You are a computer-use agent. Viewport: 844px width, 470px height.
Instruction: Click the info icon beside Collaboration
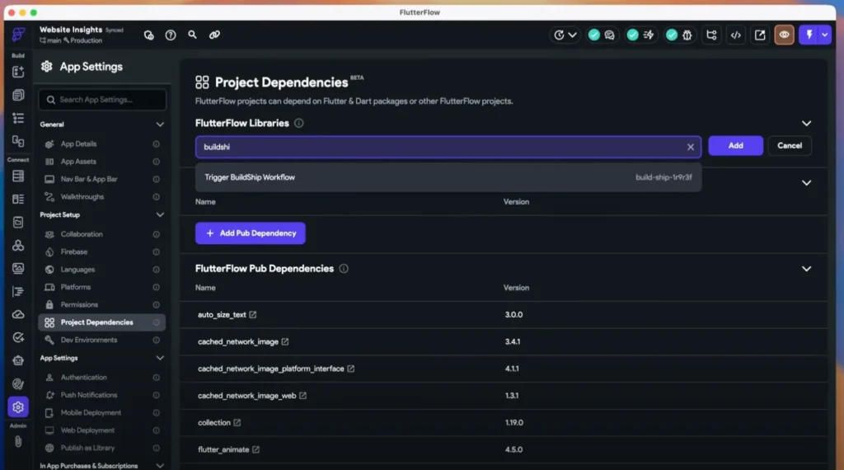156,234
